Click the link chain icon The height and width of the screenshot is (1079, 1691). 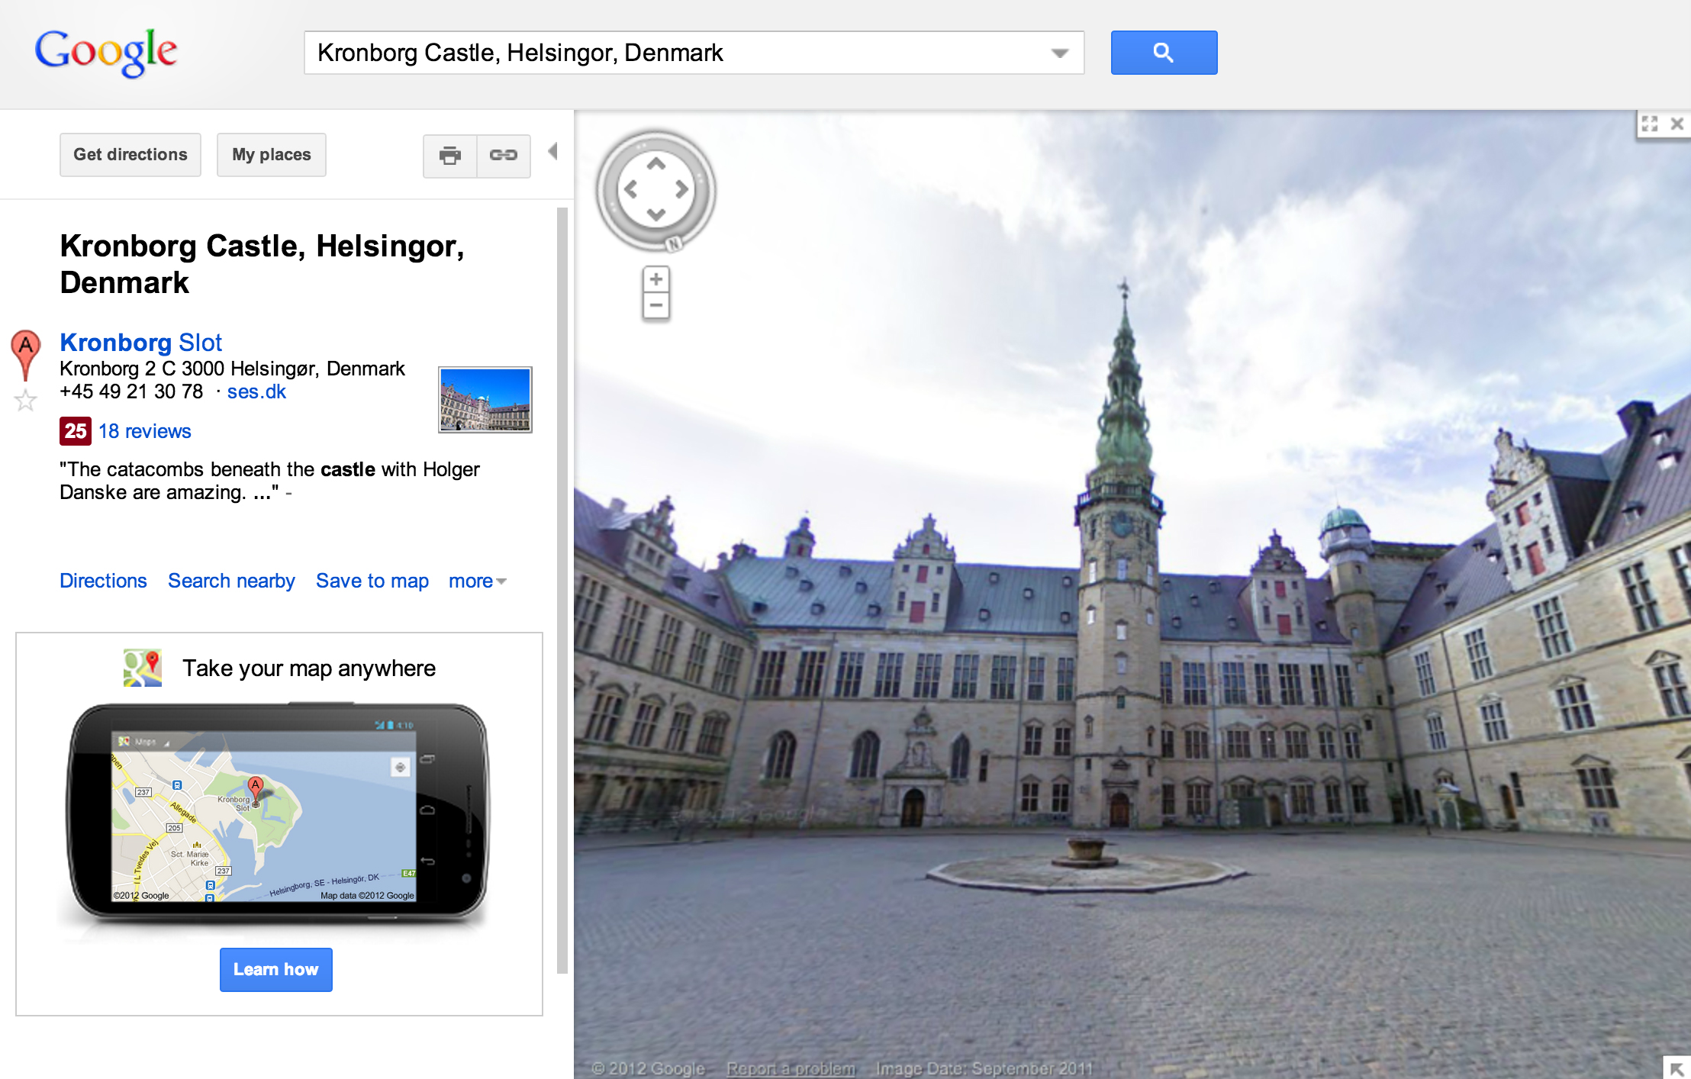coord(504,156)
